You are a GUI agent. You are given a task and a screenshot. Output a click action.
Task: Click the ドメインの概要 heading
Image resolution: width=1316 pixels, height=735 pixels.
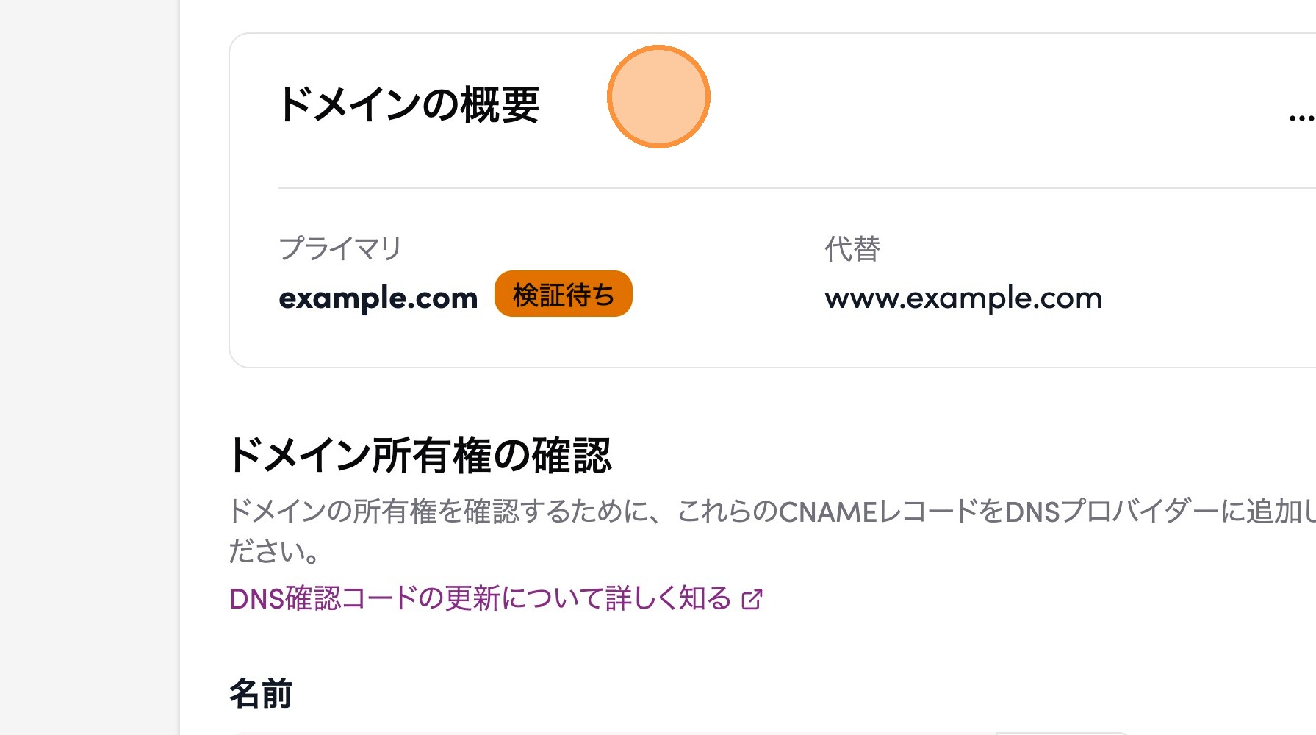point(409,104)
